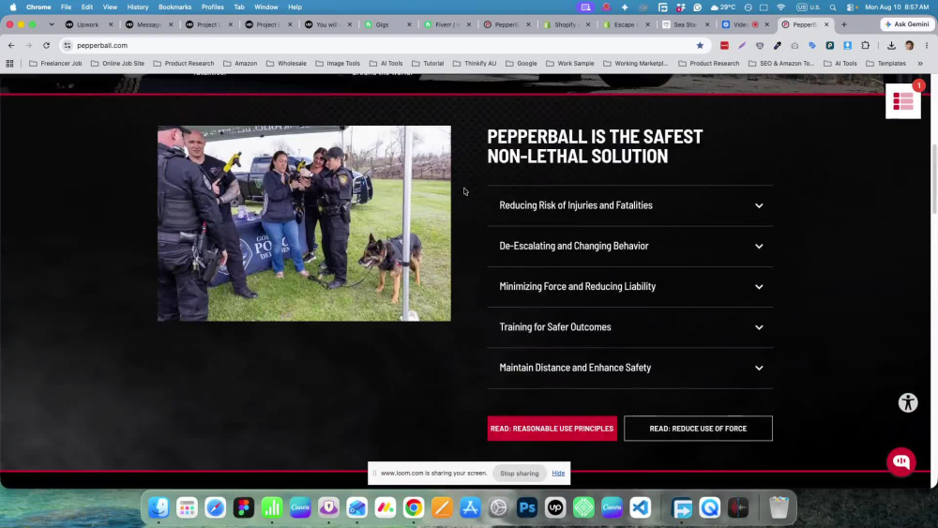Screen dimensions: 938x528
Task: Click the camera screenshot extension icon
Action: 794,45
